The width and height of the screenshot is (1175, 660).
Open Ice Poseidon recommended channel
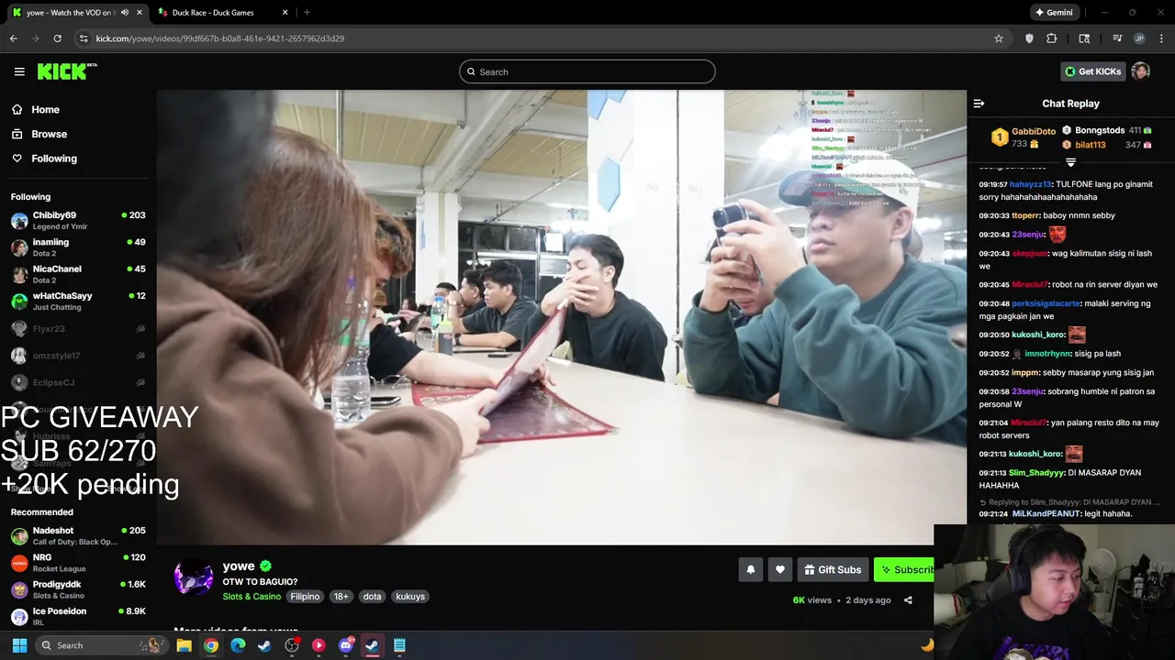(78, 616)
